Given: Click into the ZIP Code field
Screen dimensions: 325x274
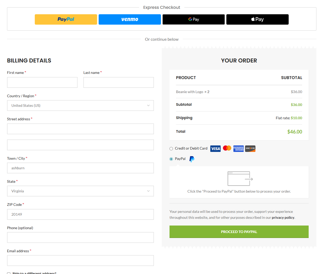Looking at the screenshot, I should 80,214.
